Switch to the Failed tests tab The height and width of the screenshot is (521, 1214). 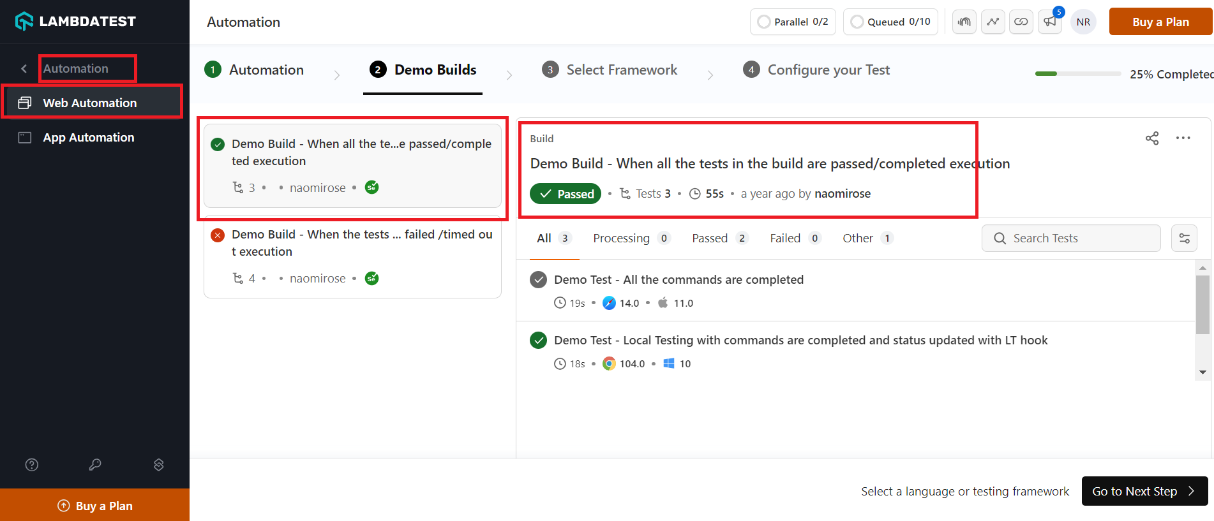[785, 238]
